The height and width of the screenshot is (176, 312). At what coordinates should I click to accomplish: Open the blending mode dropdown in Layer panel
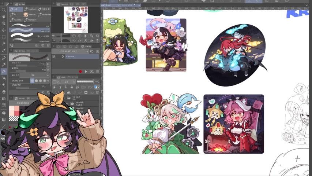[x=68, y=82]
